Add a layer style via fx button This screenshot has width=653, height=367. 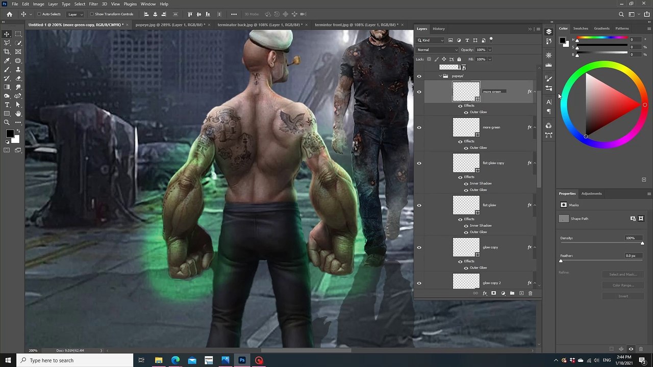[485, 293]
